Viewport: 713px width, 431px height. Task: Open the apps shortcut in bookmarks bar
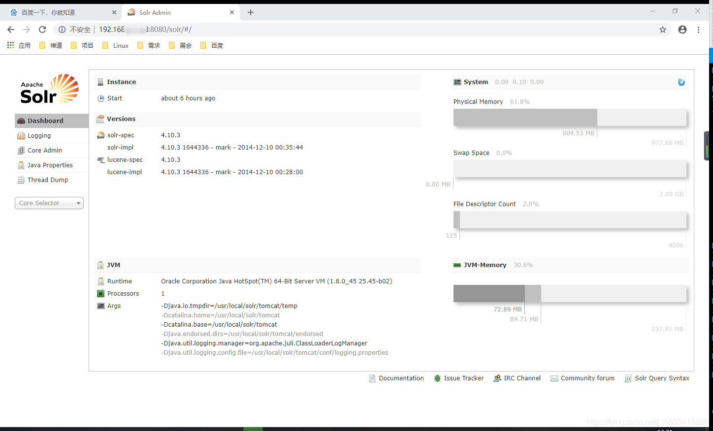pyautogui.click(x=19, y=45)
